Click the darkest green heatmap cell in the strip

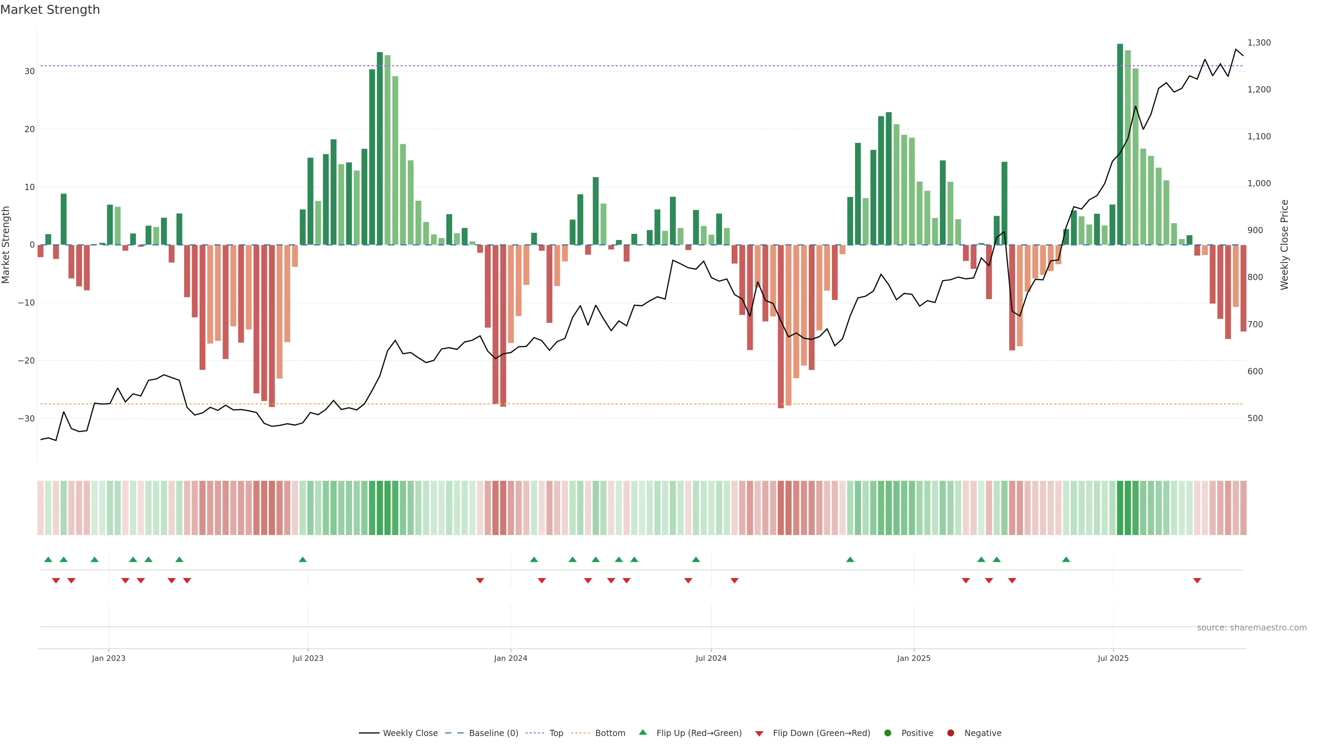coord(1120,508)
